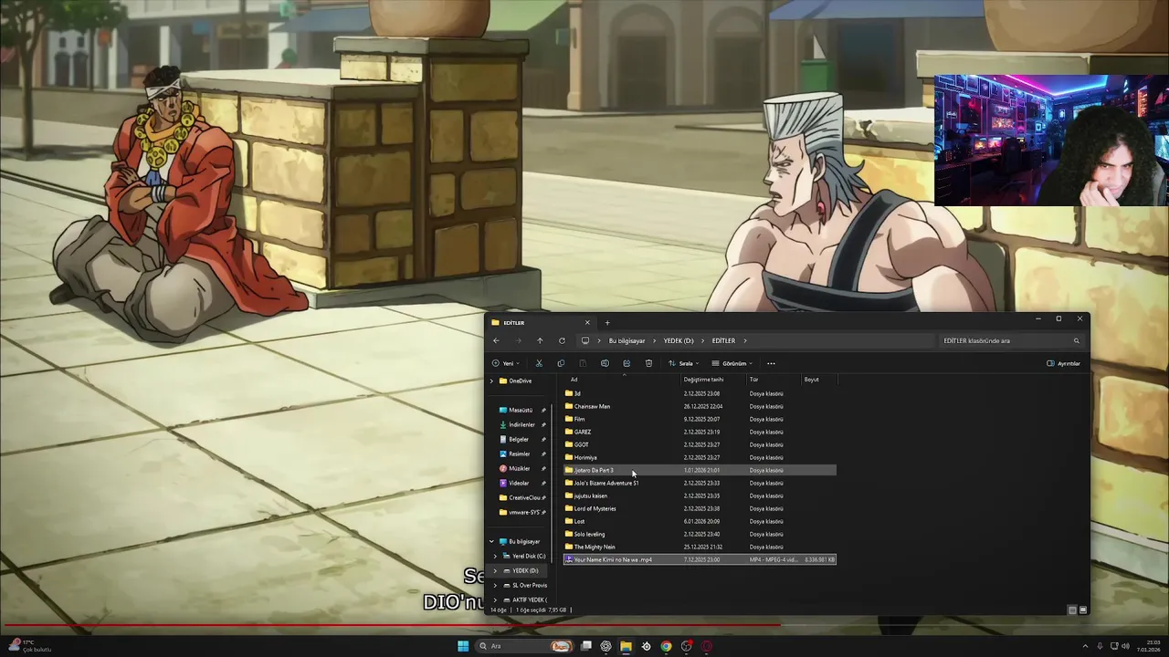Click the computer icon in the address bar
The width and height of the screenshot is (1169, 657).
coord(585,340)
